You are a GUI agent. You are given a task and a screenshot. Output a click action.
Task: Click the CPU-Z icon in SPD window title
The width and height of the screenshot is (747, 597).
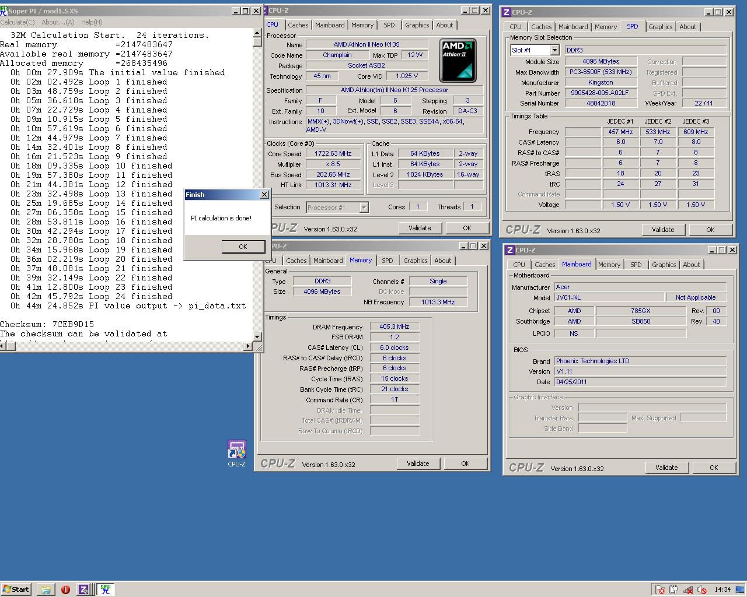tap(507, 12)
